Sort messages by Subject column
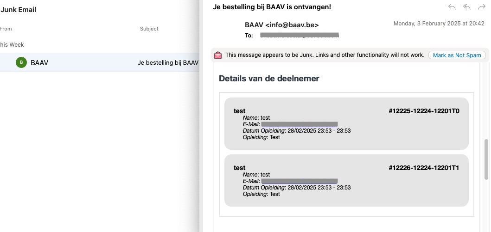The height and width of the screenshot is (232, 491). pyautogui.click(x=149, y=29)
